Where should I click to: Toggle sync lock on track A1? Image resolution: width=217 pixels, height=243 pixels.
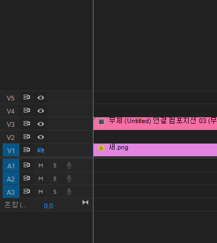[27, 165]
